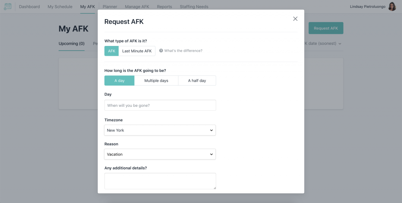Select the Last Minute AFK option
The image size is (402, 203).
click(x=137, y=51)
